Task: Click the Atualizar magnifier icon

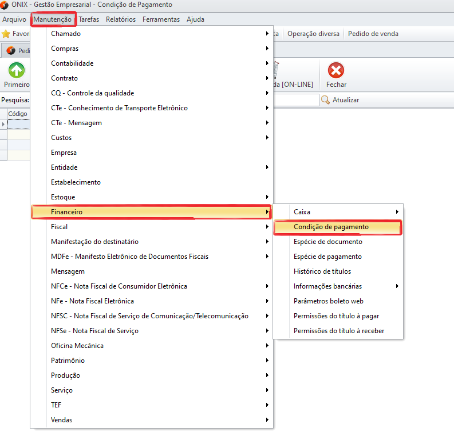Action: (x=326, y=100)
